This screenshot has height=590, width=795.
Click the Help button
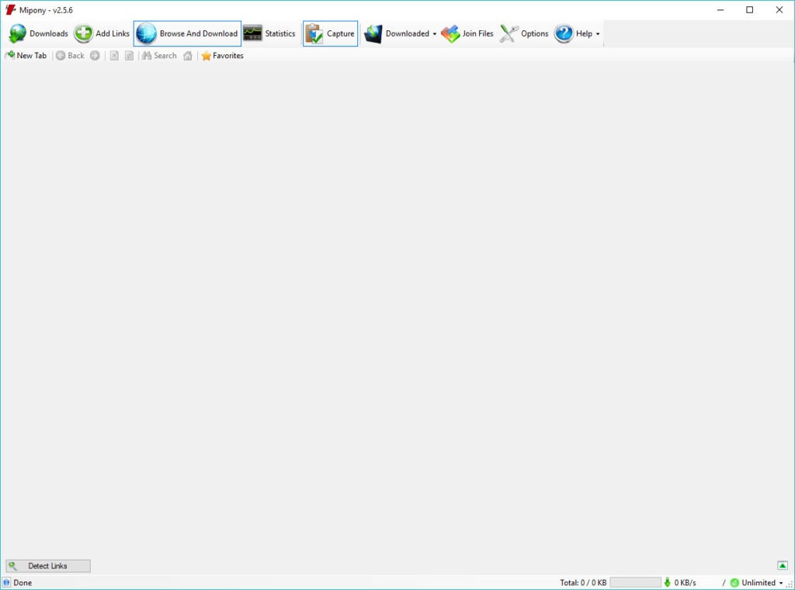click(x=573, y=33)
